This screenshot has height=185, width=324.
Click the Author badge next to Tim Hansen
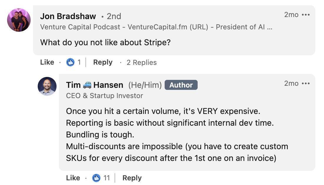181,85
